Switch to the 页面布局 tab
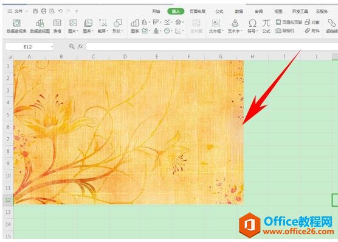338x242 pixels. click(197, 11)
